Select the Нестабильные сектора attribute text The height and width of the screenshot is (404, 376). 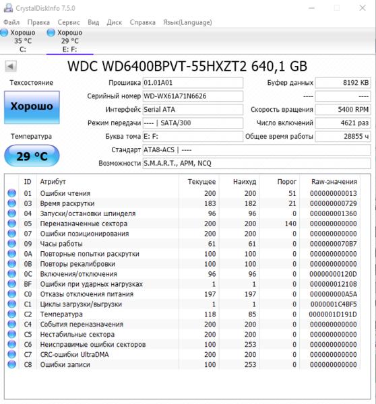[x=77, y=335]
